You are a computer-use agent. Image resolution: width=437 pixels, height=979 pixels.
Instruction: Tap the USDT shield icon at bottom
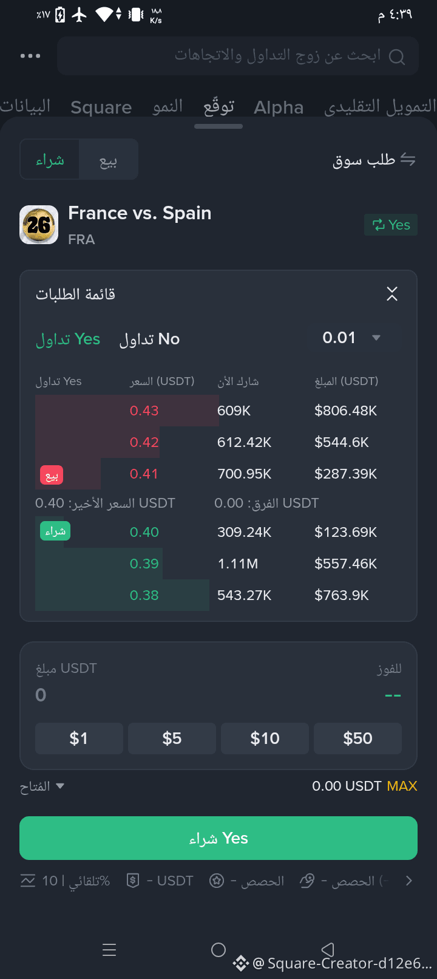(133, 881)
